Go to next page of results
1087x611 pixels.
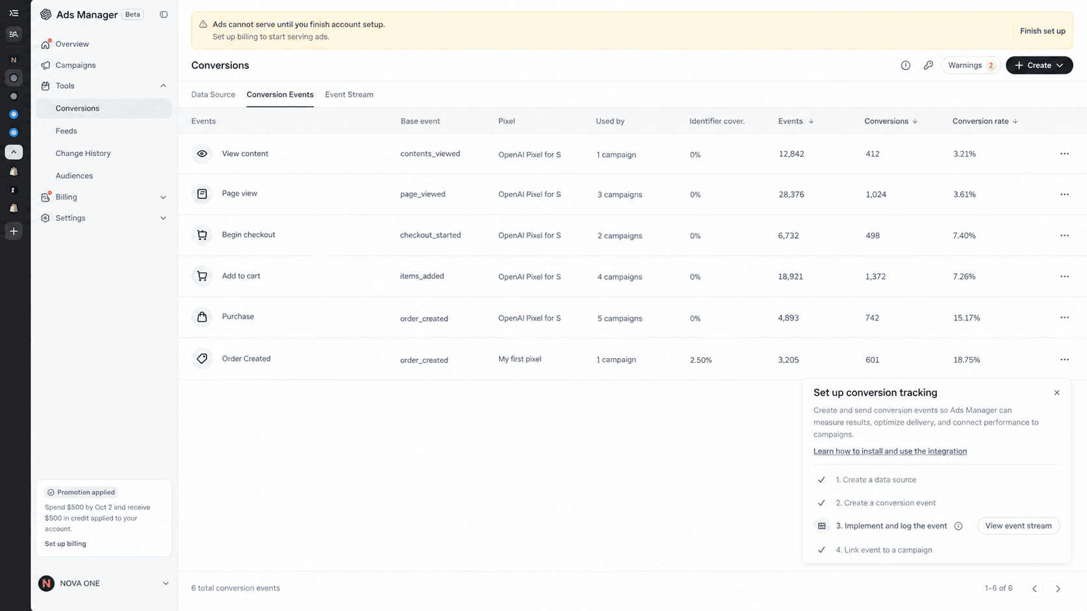(x=1058, y=588)
